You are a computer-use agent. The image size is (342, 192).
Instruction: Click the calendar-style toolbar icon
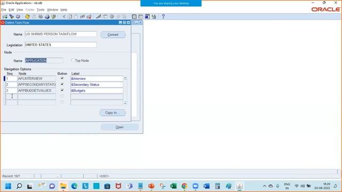click(x=141, y=17)
